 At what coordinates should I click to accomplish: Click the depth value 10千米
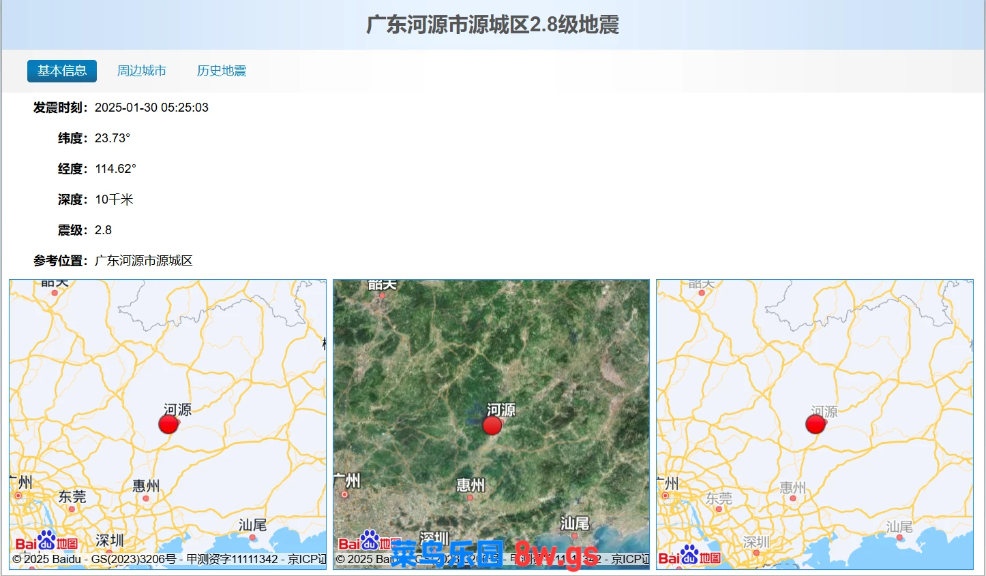(114, 199)
